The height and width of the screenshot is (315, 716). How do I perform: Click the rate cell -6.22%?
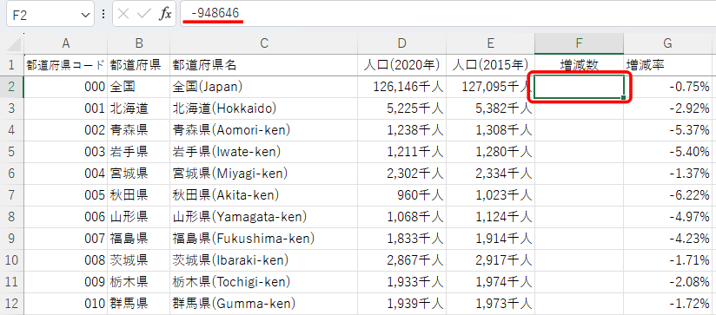point(667,195)
